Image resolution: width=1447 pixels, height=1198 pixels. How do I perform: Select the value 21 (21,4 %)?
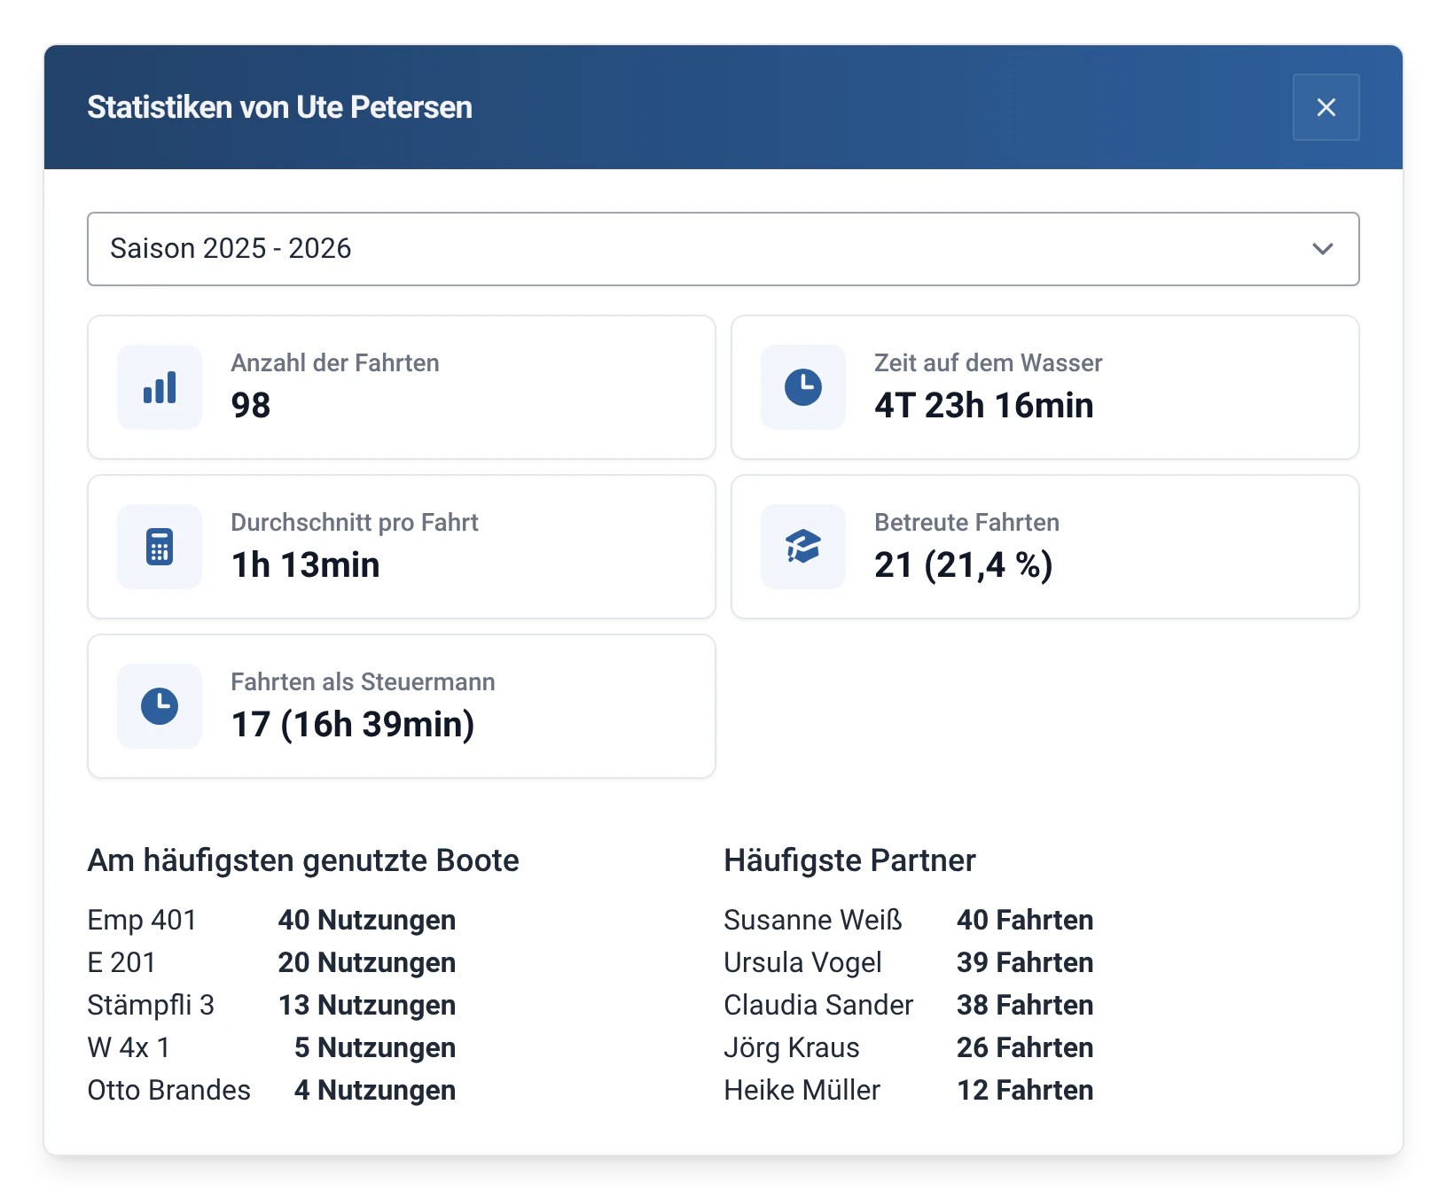964,565
